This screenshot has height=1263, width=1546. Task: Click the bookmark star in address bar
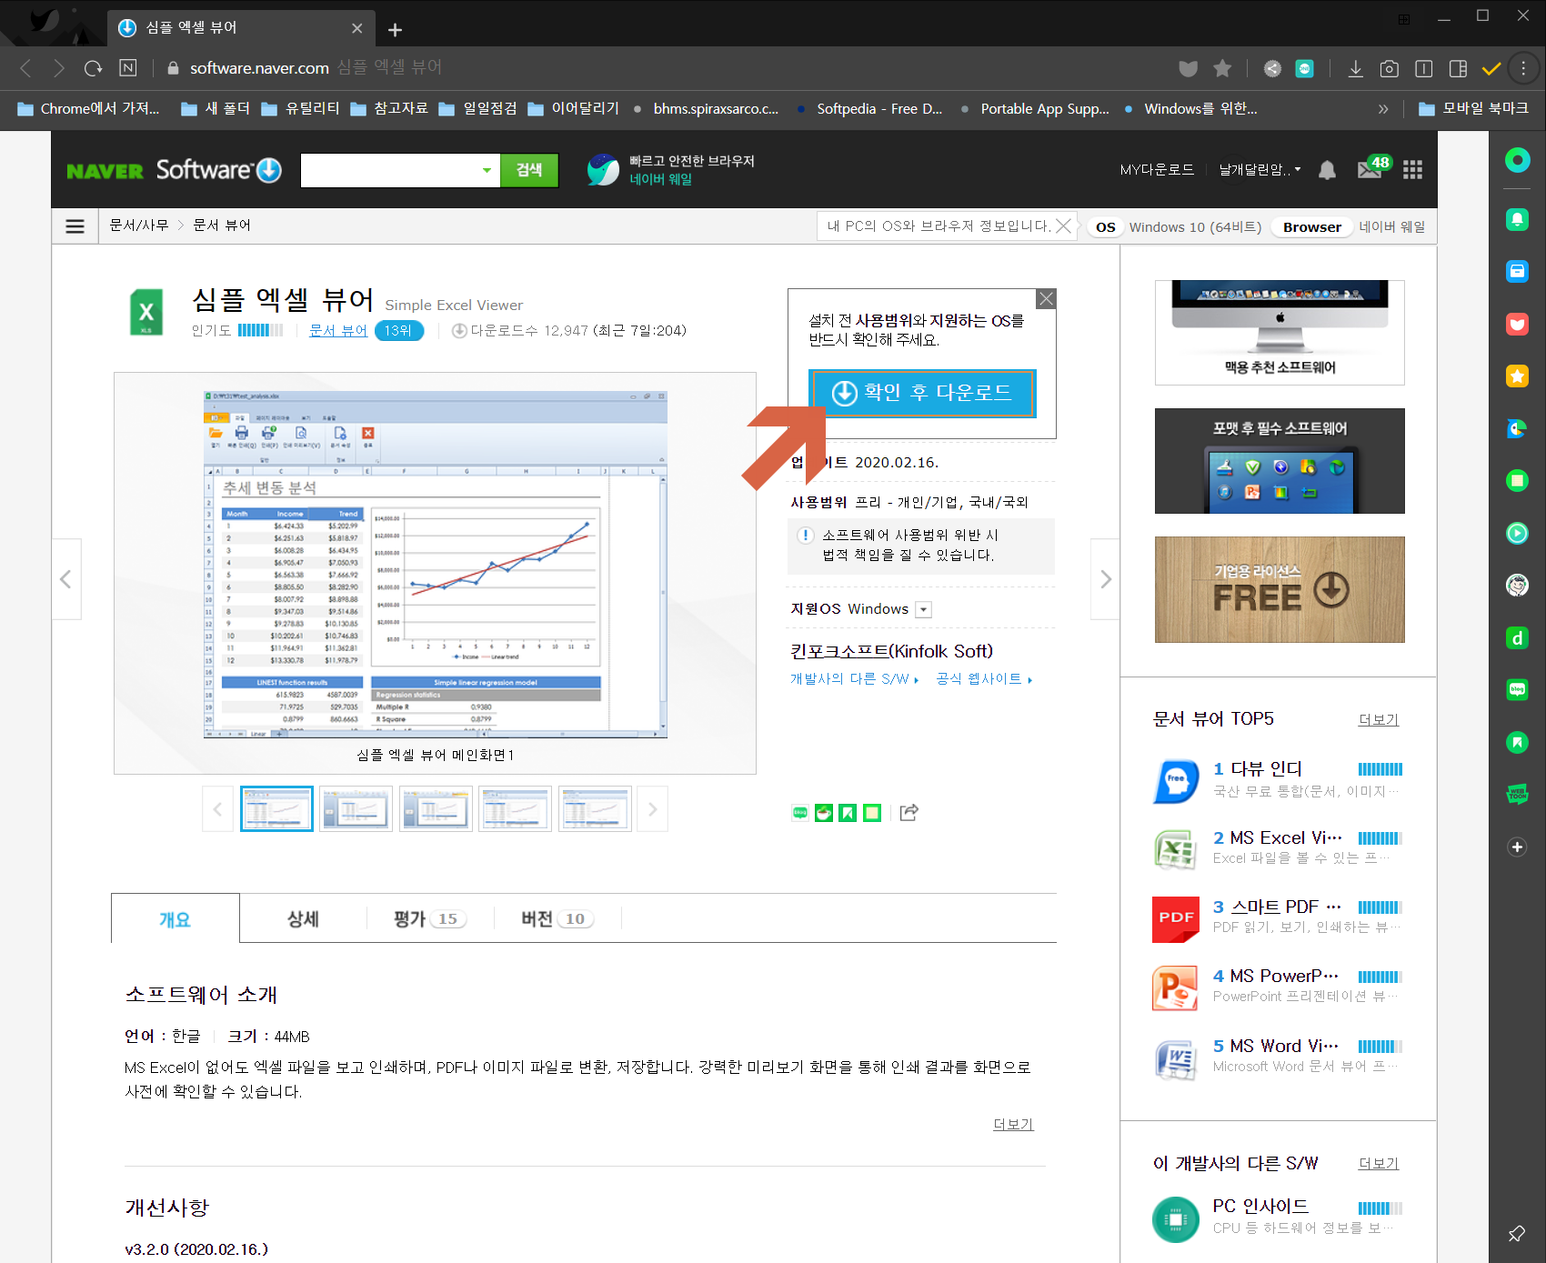coord(1222,68)
